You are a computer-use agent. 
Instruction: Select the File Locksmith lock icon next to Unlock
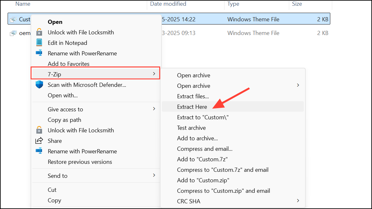(39, 32)
